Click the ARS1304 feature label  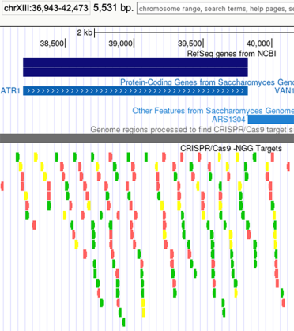pyautogui.click(x=228, y=120)
